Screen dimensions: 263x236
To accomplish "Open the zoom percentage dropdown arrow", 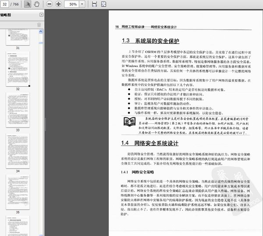I will coord(82,4).
